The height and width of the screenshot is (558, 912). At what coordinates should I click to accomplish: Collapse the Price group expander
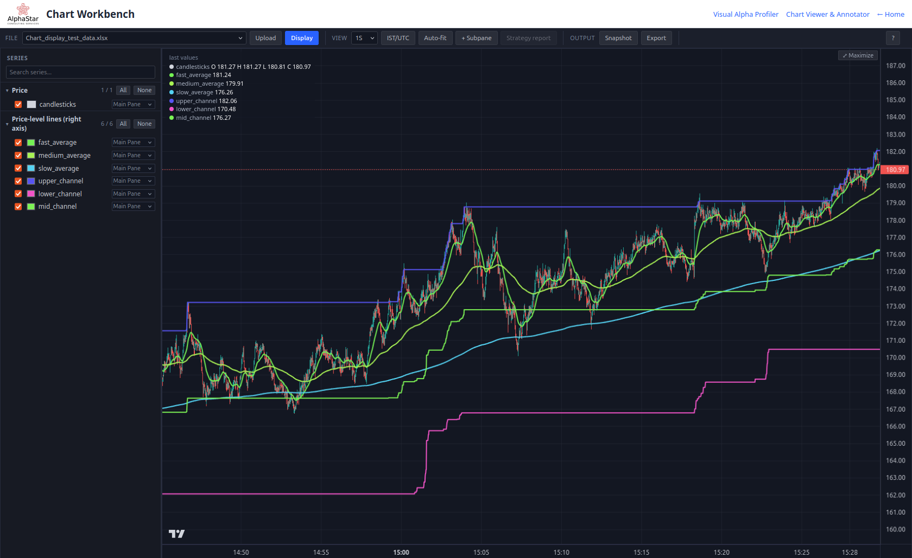tap(8, 91)
